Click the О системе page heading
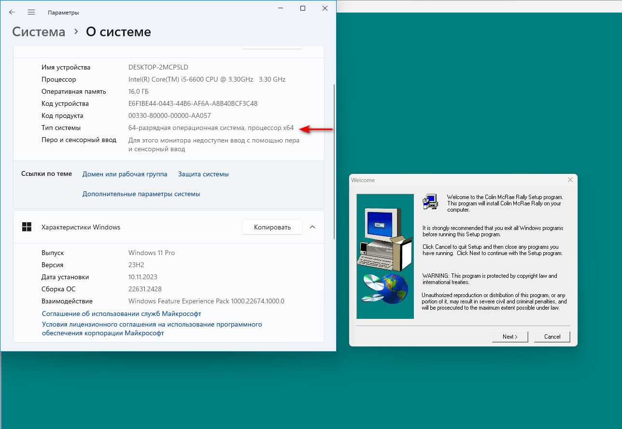The image size is (622, 429). (118, 32)
